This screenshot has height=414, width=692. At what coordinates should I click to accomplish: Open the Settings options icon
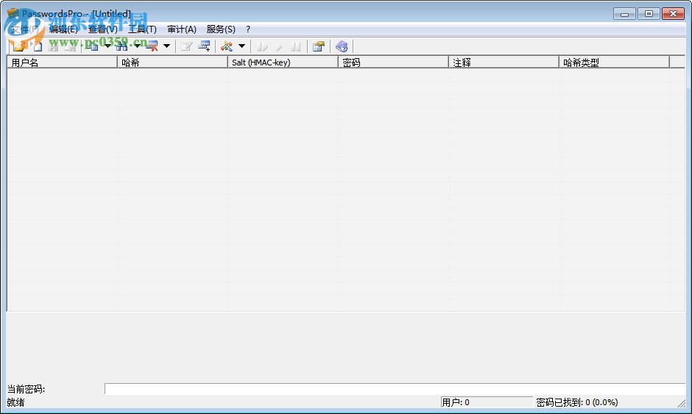(319, 46)
